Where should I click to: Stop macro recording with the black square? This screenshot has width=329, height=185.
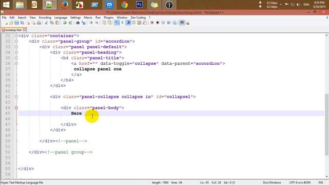click(158, 23)
